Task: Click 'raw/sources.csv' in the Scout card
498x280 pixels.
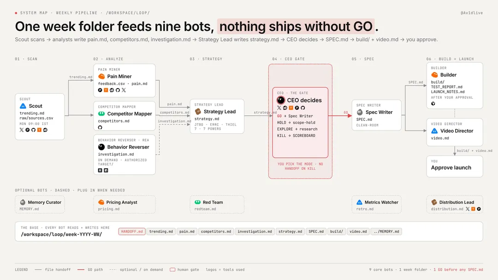Action: pos(36,118)
